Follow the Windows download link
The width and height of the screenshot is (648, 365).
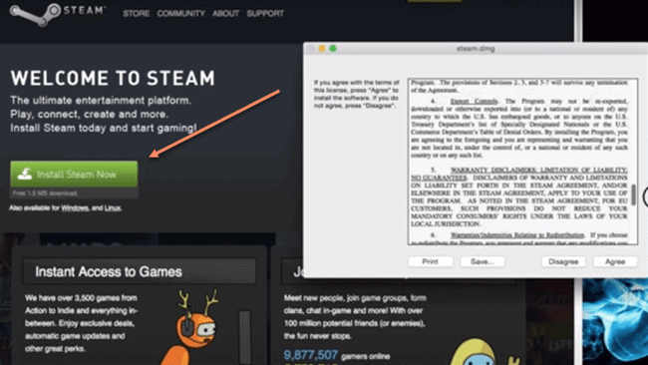75,207
